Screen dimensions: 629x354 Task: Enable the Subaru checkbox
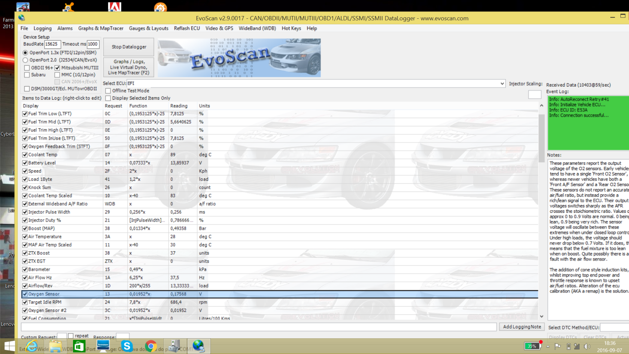[x=27, y=75]
